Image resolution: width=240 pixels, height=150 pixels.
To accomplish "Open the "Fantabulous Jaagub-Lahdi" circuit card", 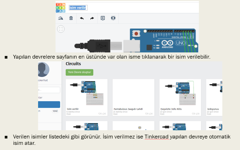I will (133, 97).
